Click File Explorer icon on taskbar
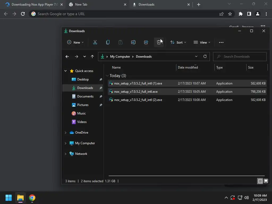The height and width of the screenshot is (204, 272). [20, 198]
